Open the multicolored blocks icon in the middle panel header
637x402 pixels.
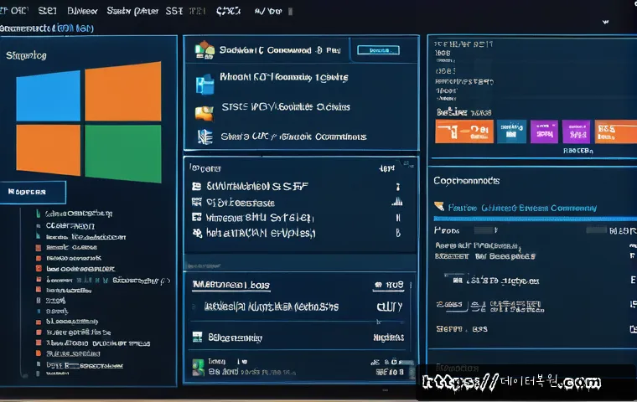click(x=205, y=50)
